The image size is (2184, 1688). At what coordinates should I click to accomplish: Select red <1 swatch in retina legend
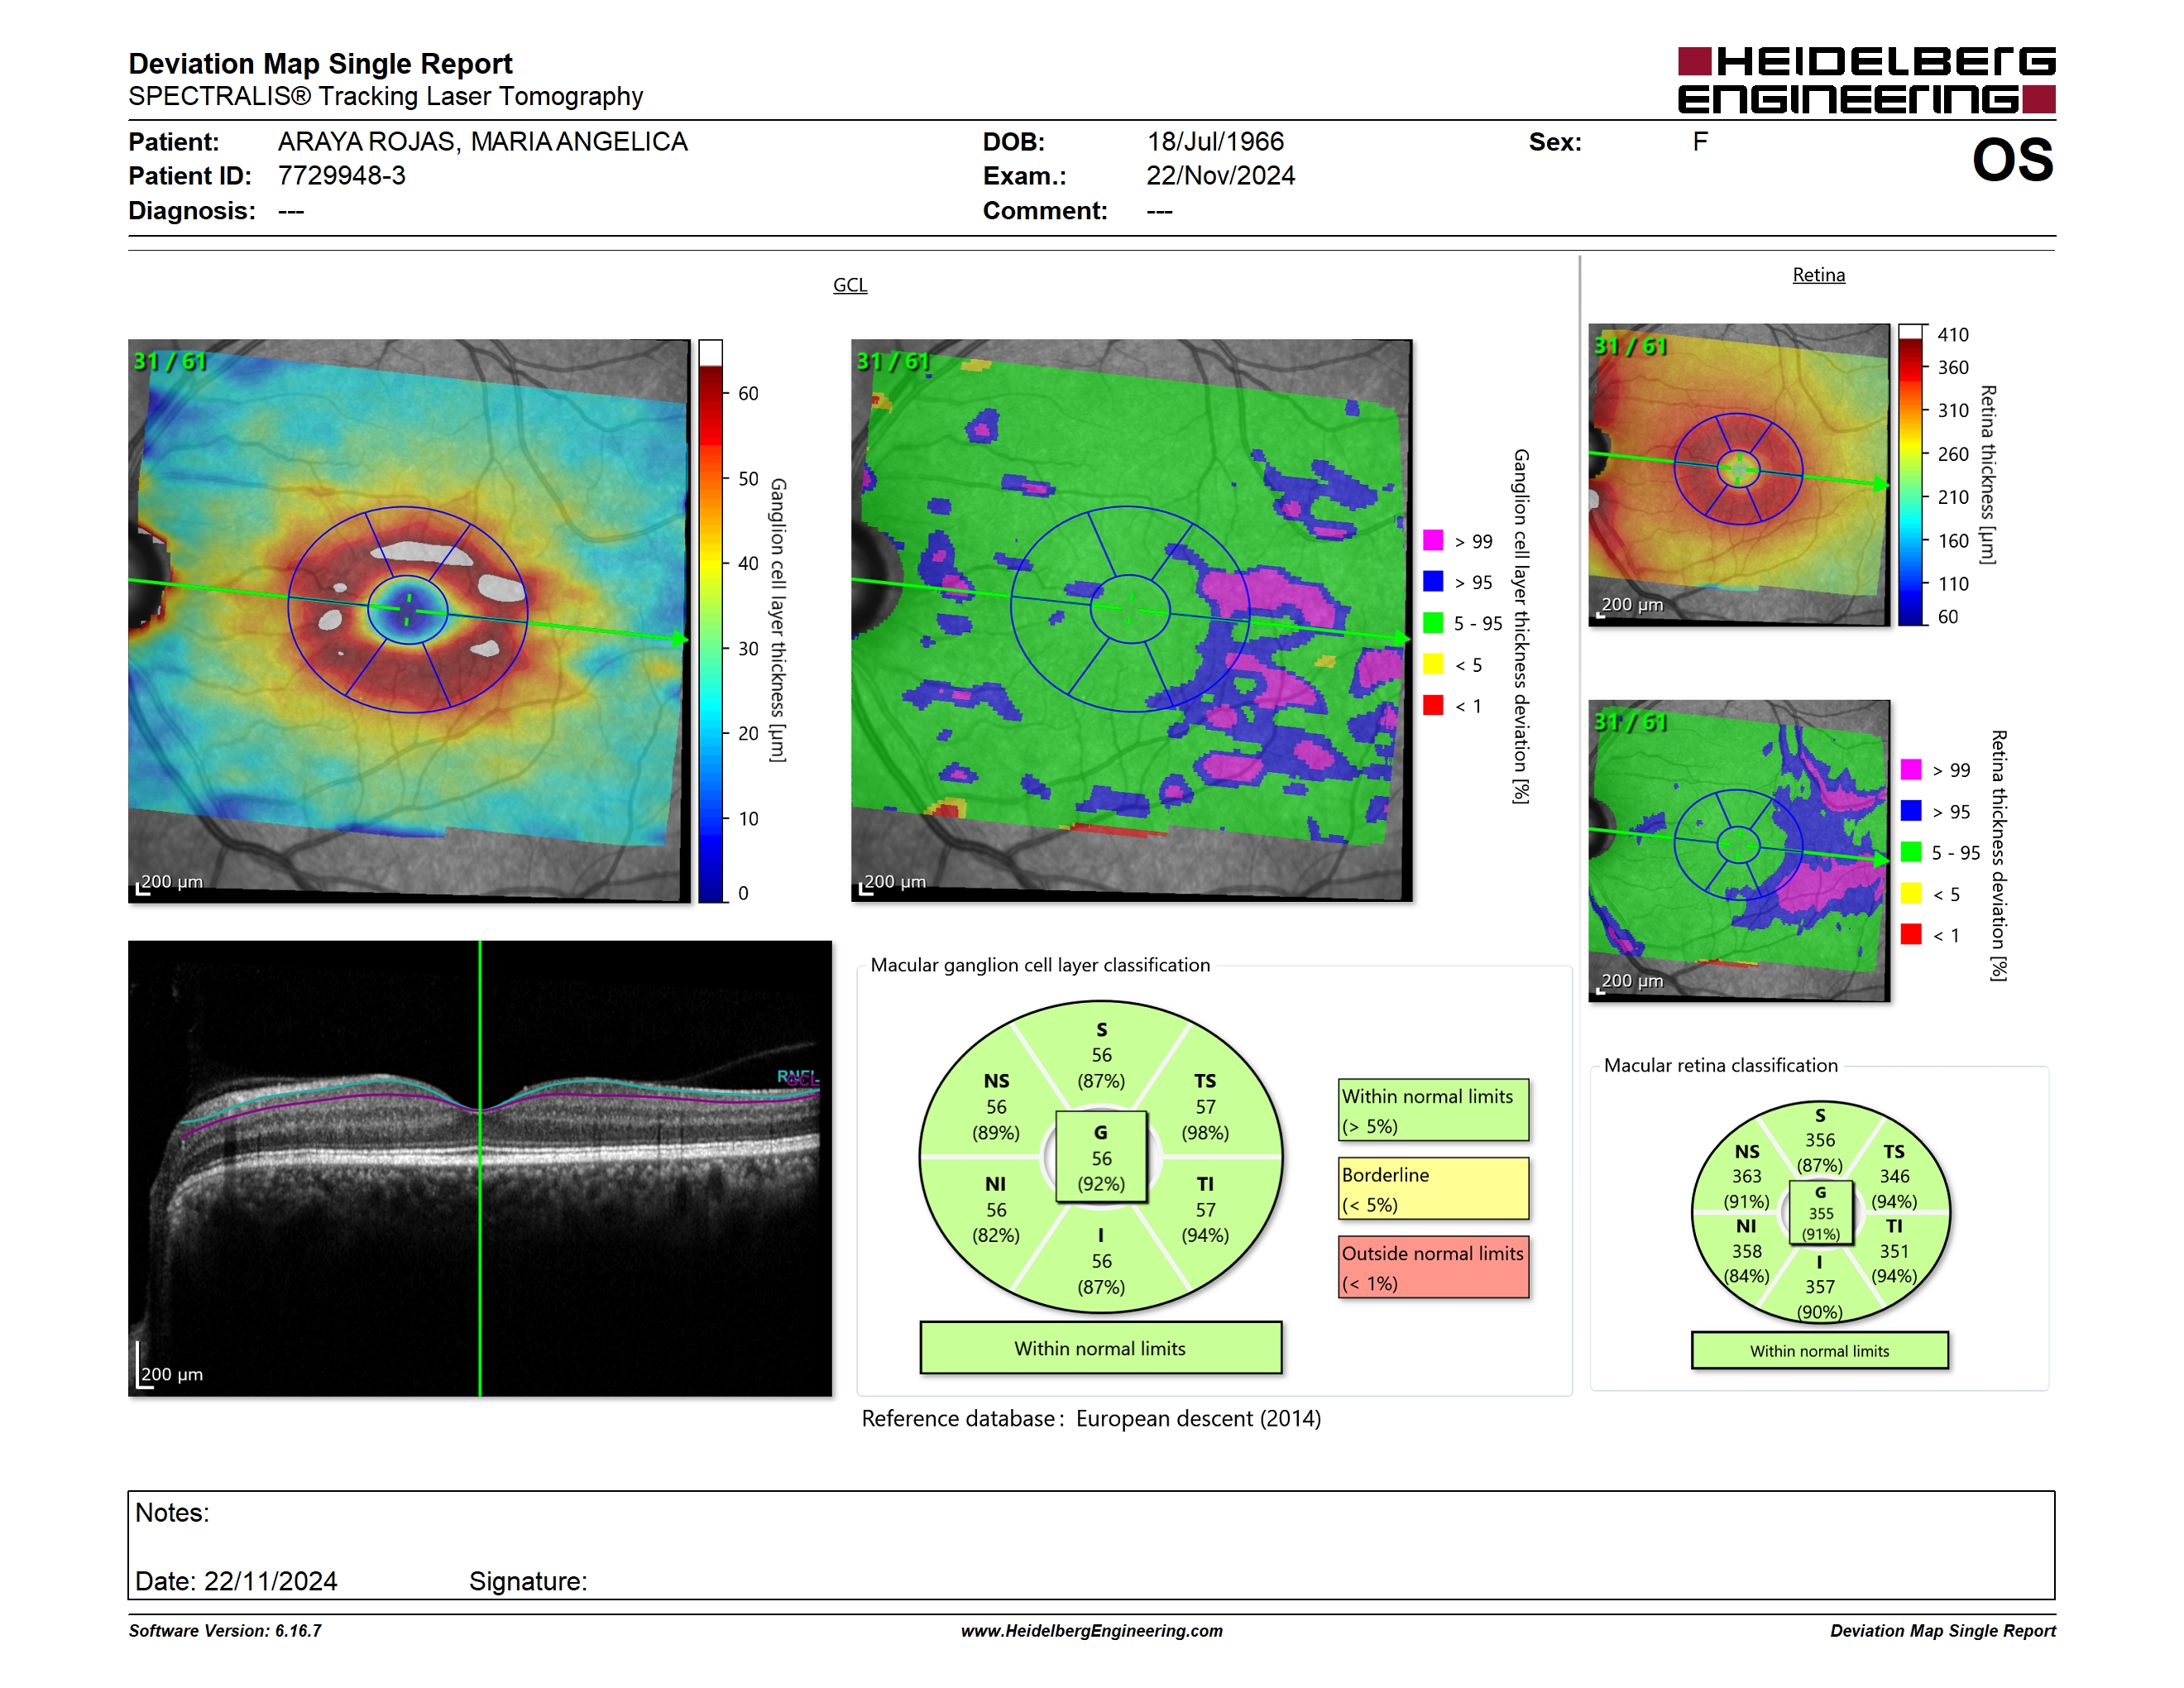click(1911, 934)
